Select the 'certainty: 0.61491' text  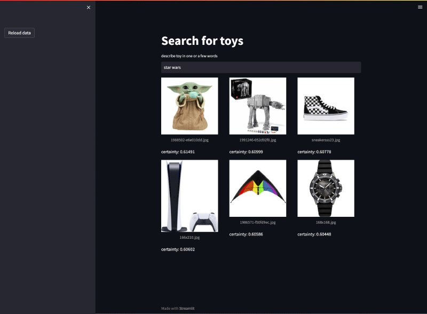(178, 152)
